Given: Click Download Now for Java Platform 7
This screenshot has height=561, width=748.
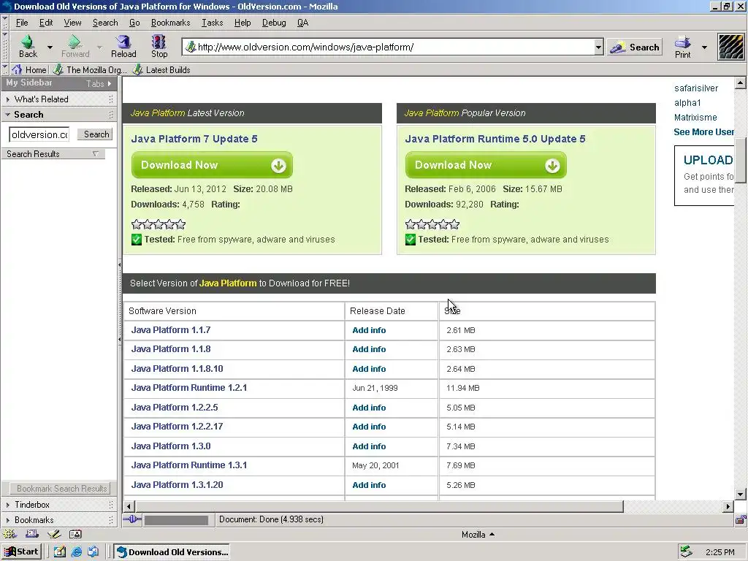Looking at the screenshot, I should point(212,165).
